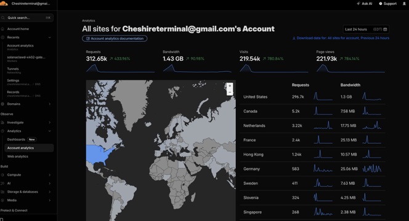Expand Storage & databases menu
The height and width of the screenshot is (221, 409).
tap(49, 192)
